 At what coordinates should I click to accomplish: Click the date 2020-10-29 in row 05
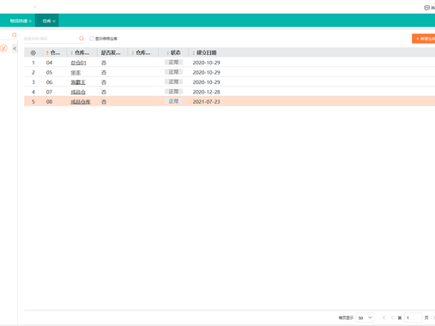pyautogui.click(x=206, y=72)
